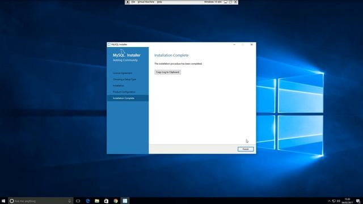Close the virtual machine toolbar

click(x=235, y=2)
